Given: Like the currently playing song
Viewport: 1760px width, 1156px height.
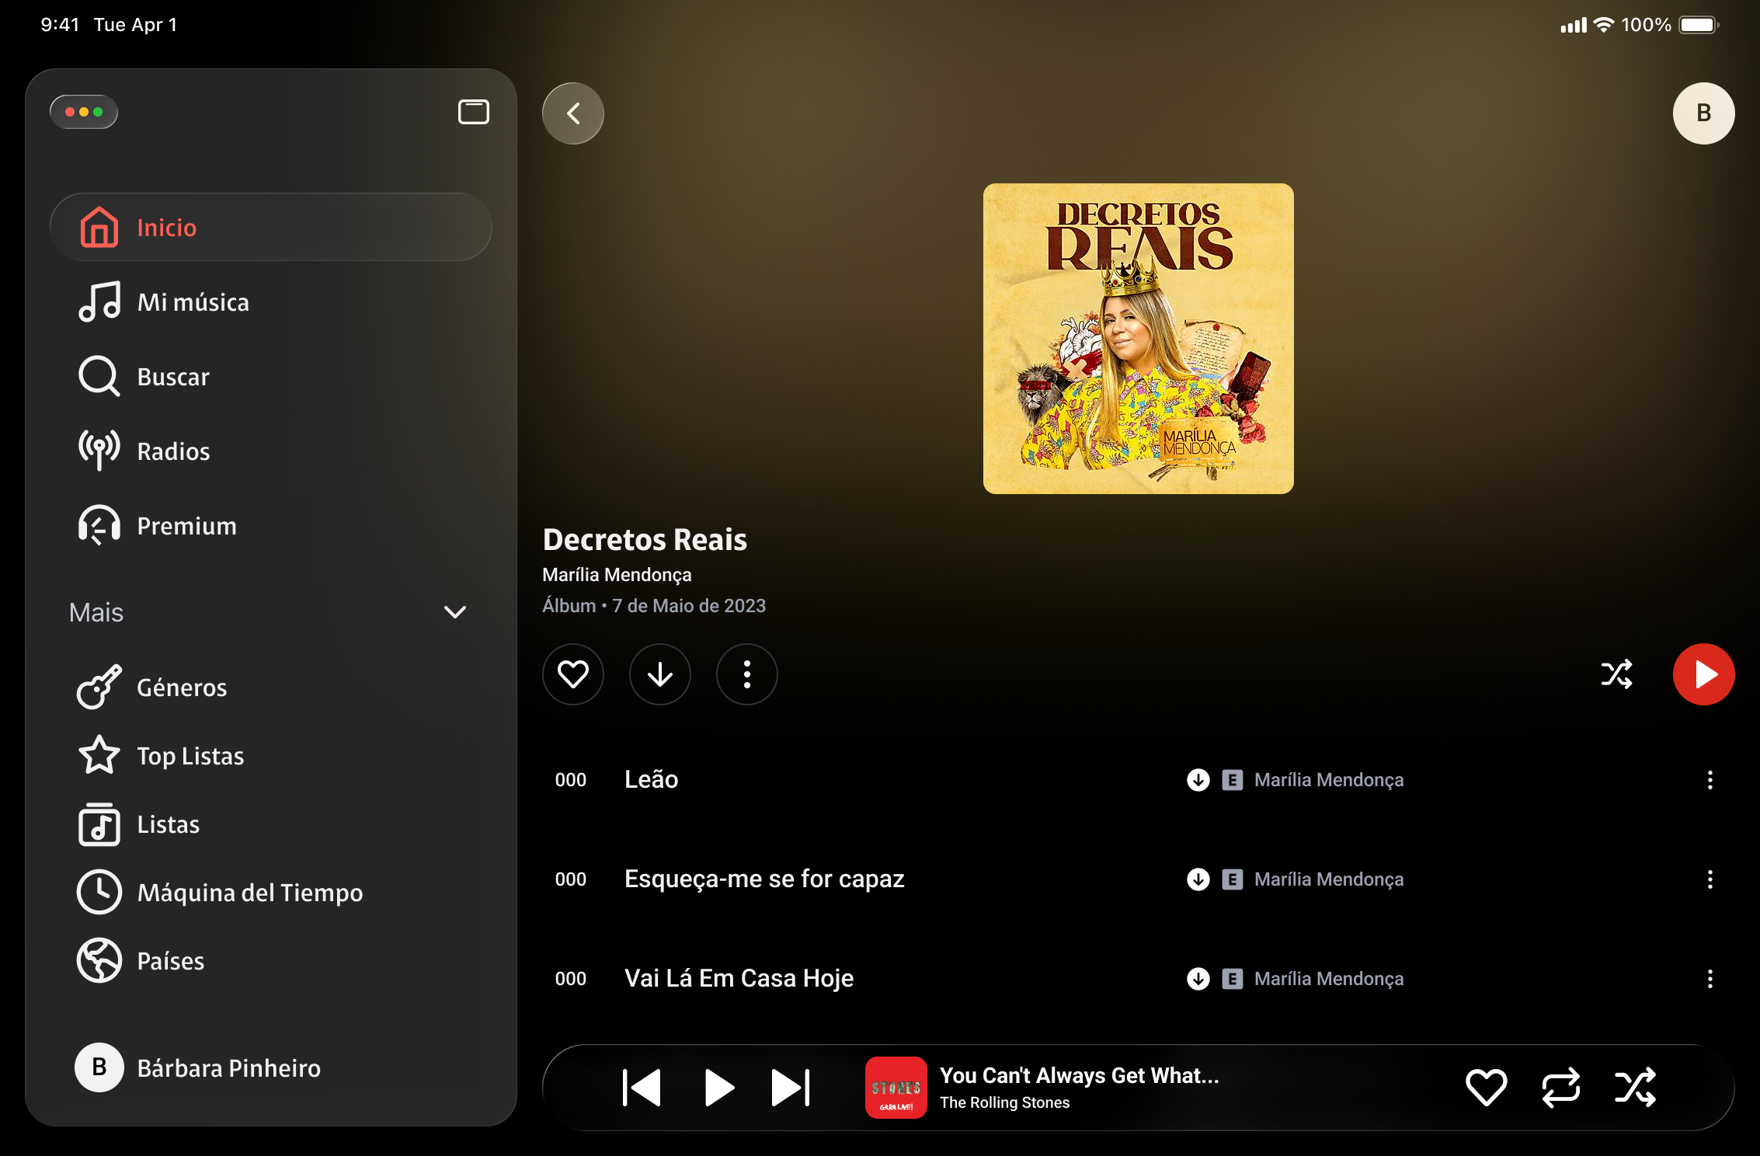Looking at the screenshot, I should pyautogui.click(x=1486, y=1087).
